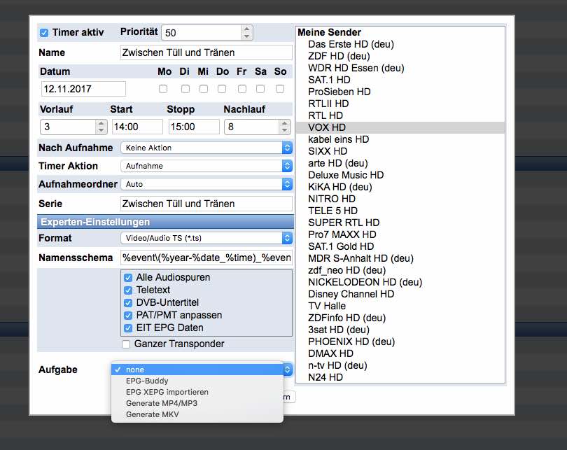Disable the EIT EPG Daten checkbox
This screenshot has width=567, height=450.
[x=128, y=328]
